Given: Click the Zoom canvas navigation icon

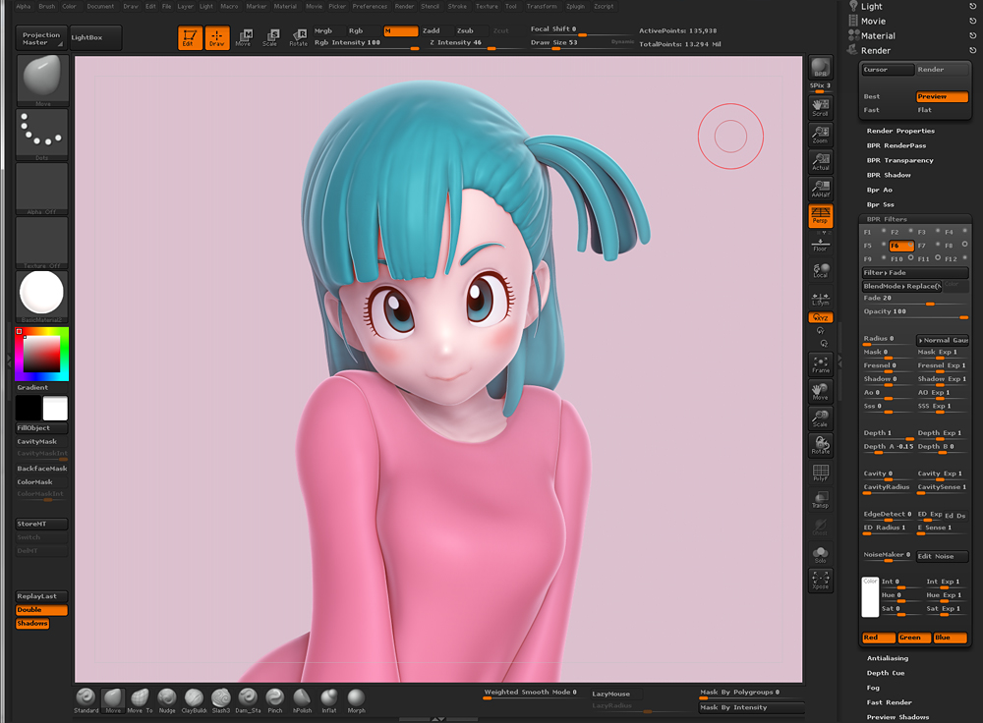Looking at the screenshot, I should point(820,135).
